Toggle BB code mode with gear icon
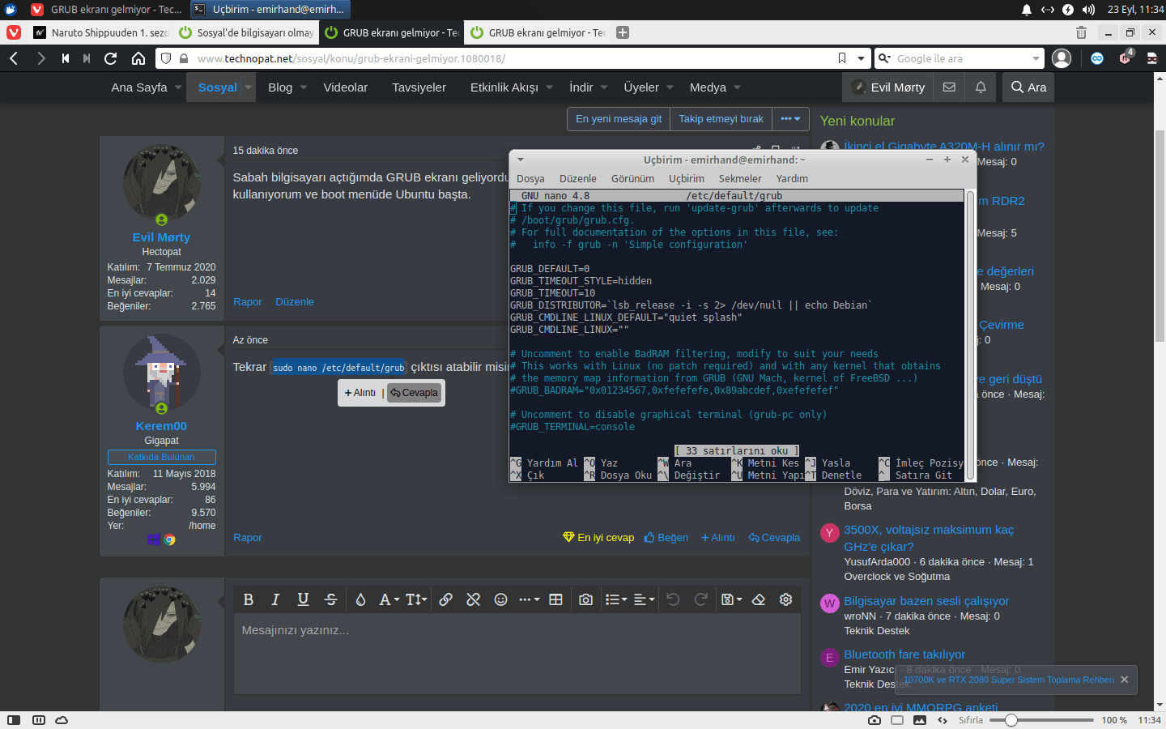The image size is (1166, 729). 785,599
